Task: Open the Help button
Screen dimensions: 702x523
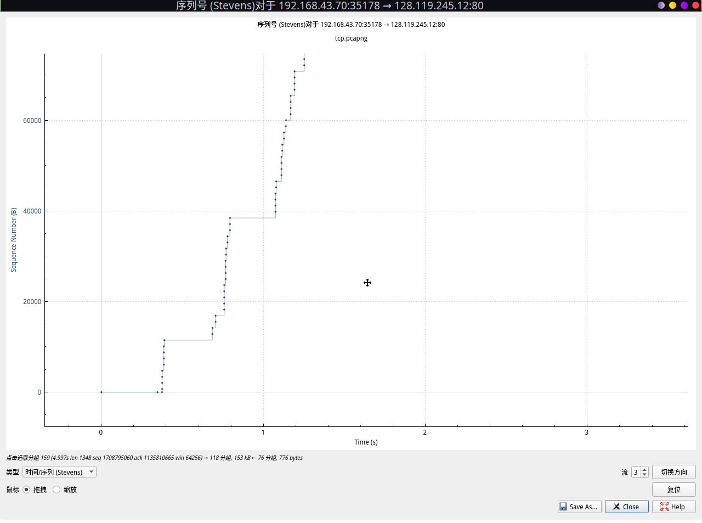Action: [673, 507]
